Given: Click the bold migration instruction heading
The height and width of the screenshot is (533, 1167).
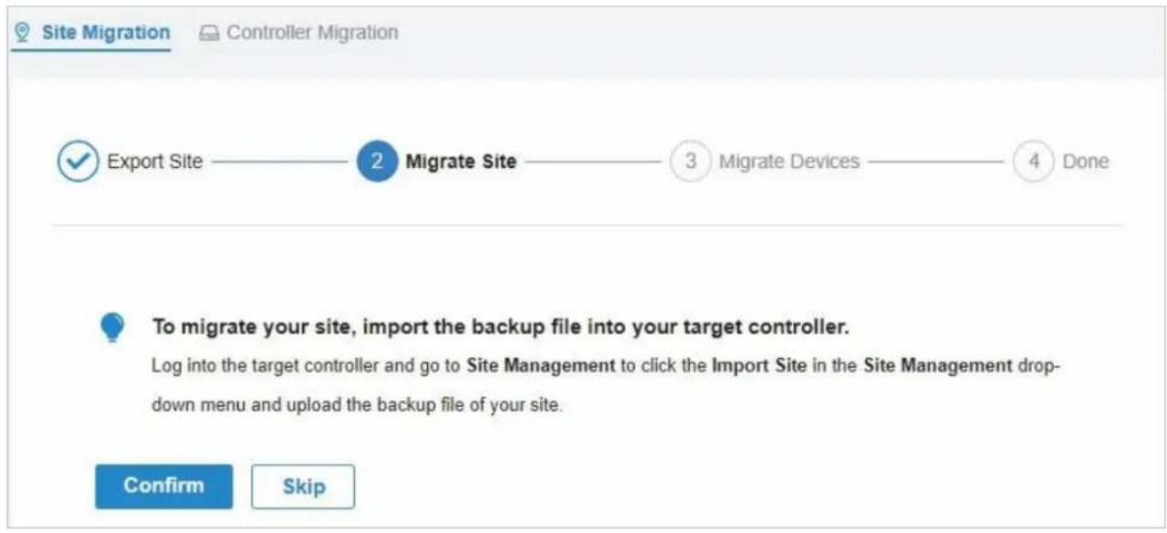Looking at the screenshot, I should [500, 327].
